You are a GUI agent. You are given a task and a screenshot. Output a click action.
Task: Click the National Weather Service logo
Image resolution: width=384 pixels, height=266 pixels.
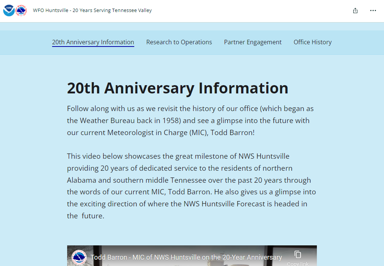[21, 11]
